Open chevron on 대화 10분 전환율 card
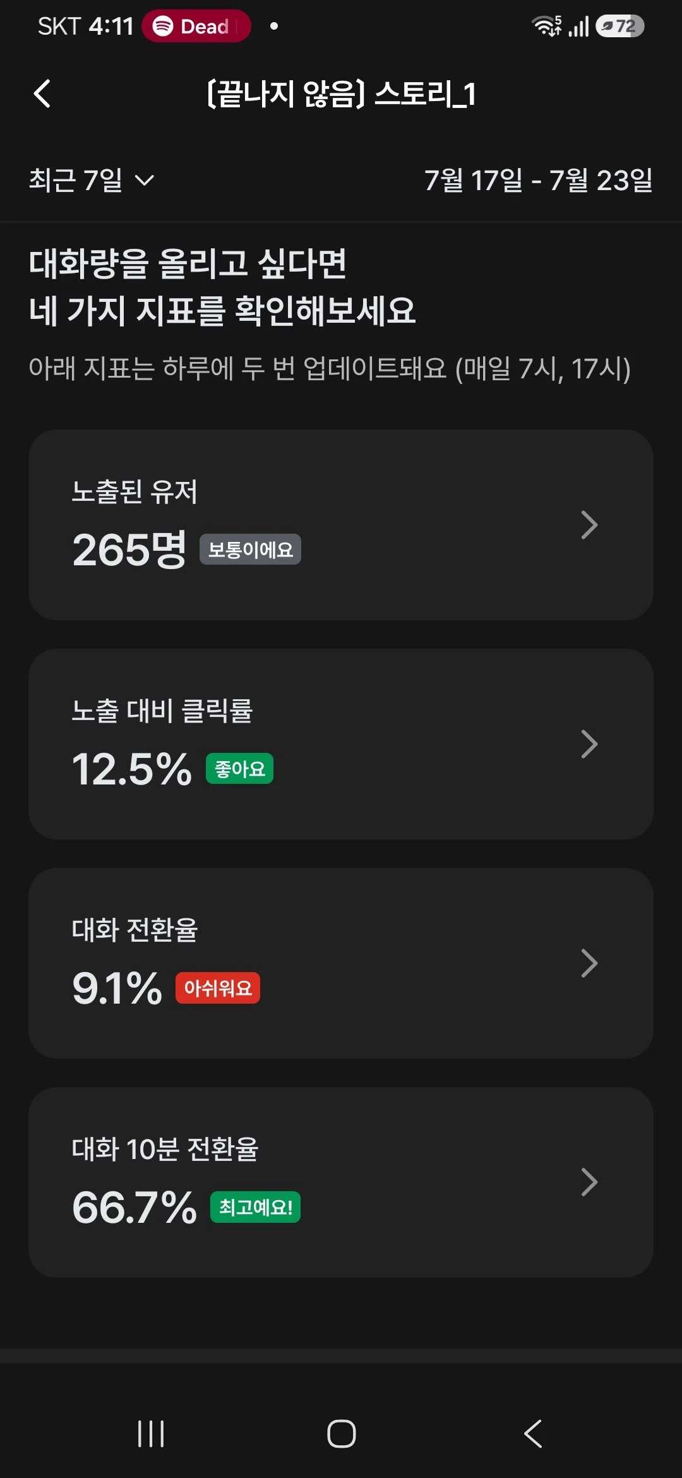 [x=589, y=1182]
